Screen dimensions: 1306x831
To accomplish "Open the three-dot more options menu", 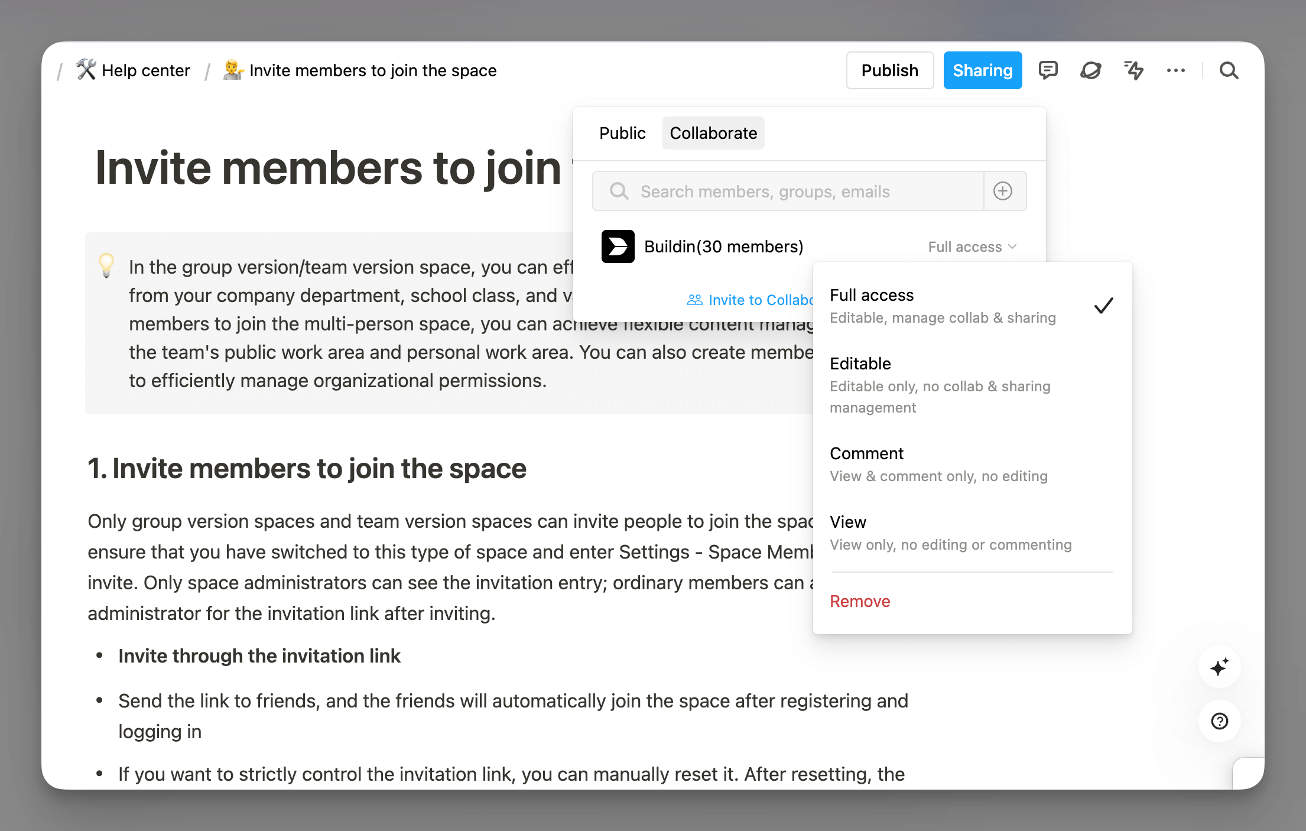I will 1176,70.
